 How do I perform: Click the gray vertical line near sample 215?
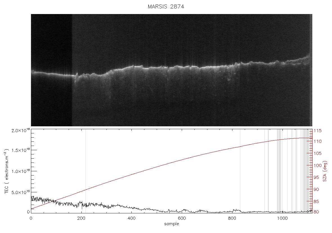(x=86, y=171)
